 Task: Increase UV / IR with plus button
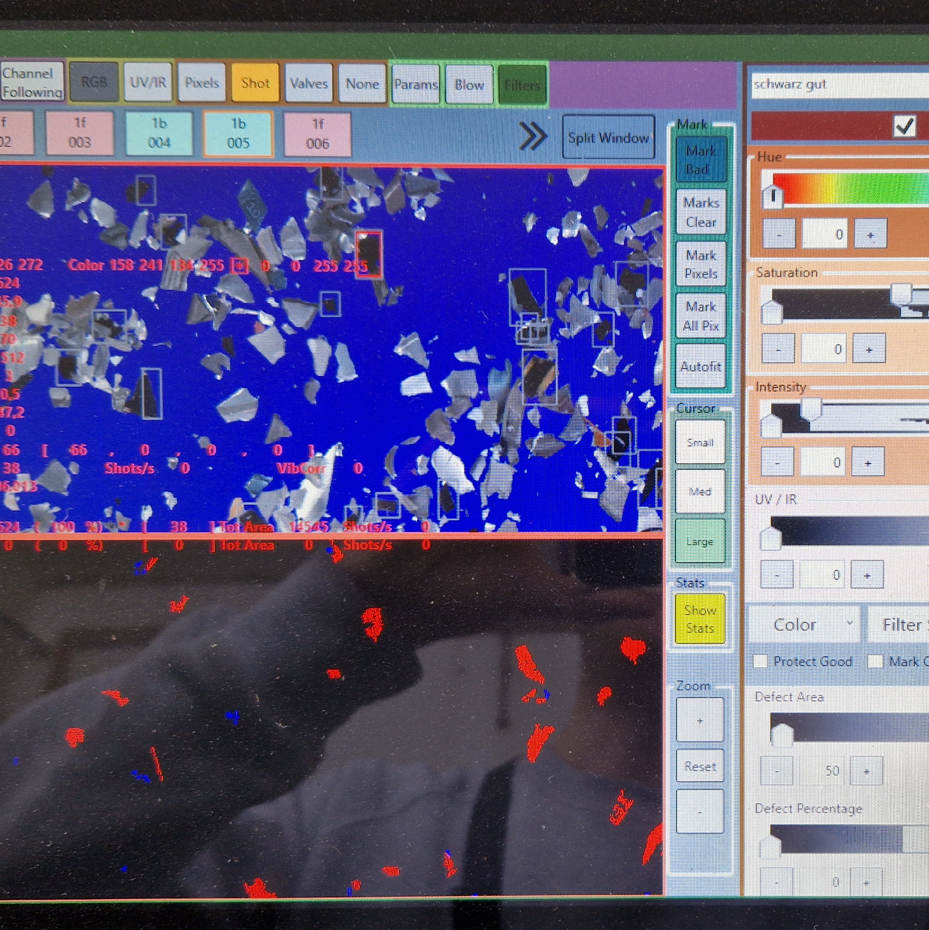point(867,574)
